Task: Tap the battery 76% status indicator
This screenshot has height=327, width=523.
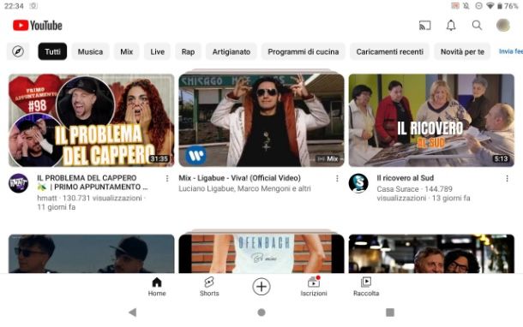Action: (508, 6)
